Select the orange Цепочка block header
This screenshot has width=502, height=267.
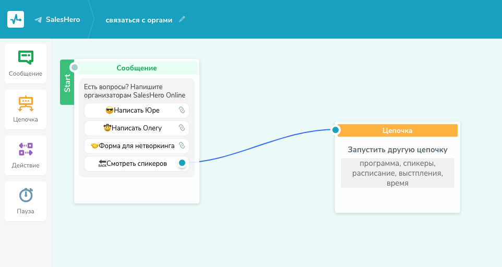pyautogui.click(x=397, y=130)
